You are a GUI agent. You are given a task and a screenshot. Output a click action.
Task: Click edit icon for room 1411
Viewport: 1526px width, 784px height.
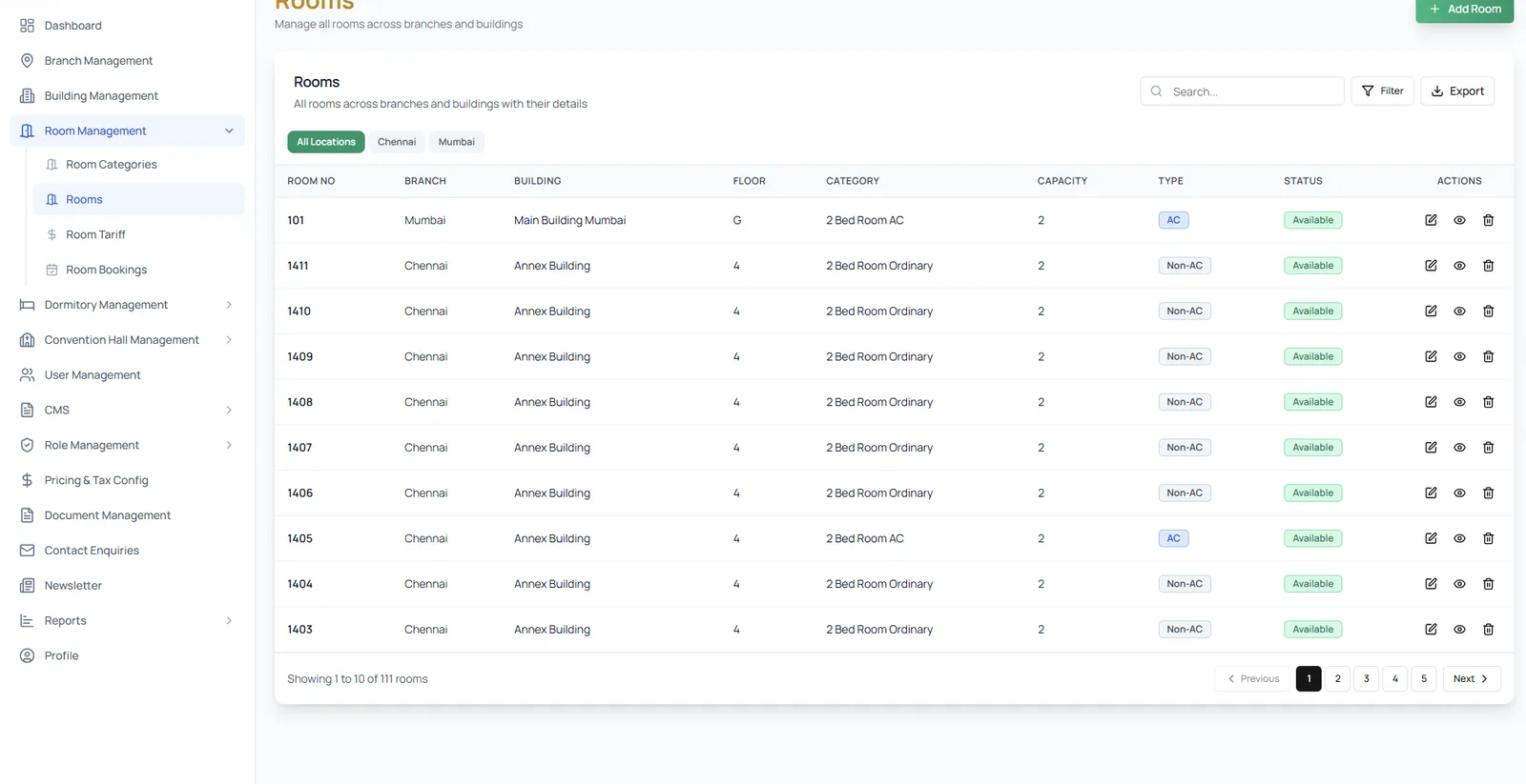click(x=1431, y=266)
